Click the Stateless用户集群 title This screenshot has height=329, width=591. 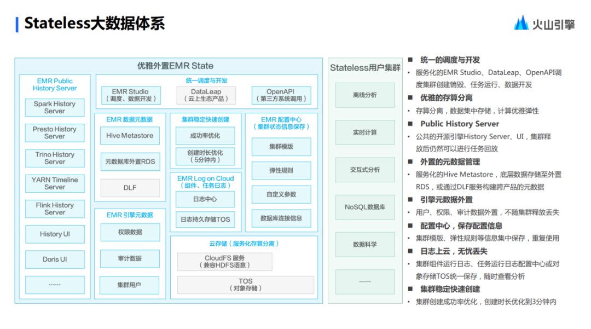(x=365, y=68)
